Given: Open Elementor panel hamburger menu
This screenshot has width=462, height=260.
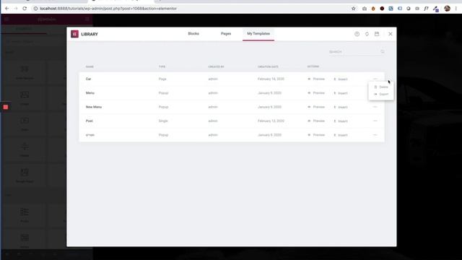Looking at the screenshot, I should (6, 19).
